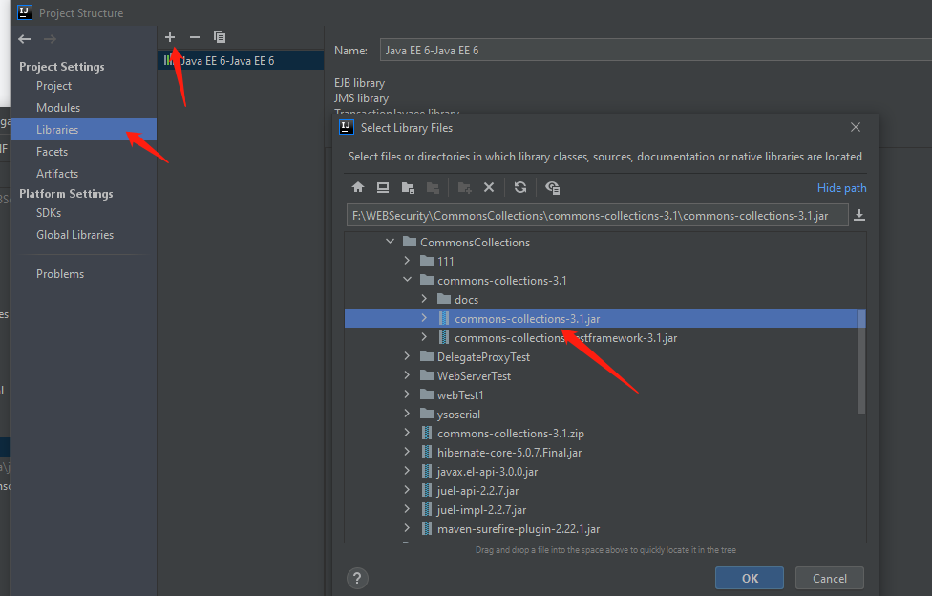
Task: Collapse the CommonsCollections folder
Action: coord(390,243)
